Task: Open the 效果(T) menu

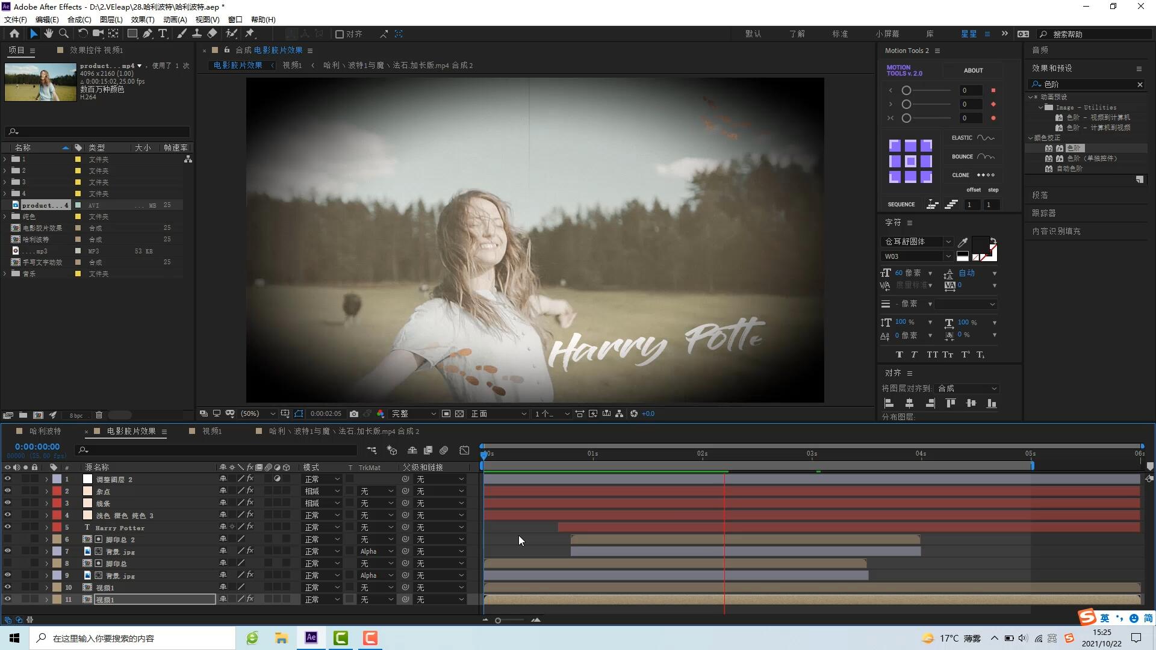Action: [x=143, y=19]
